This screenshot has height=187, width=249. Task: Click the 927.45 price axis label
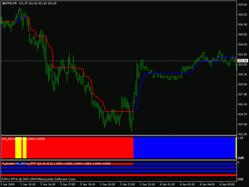coord(243,94)
